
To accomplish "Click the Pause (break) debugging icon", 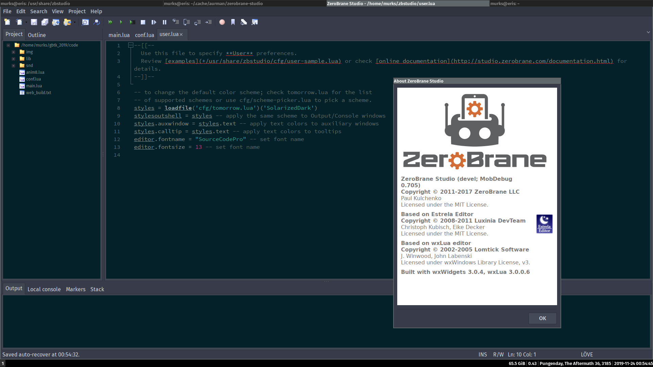I will pyautogui.click(x=165, y=22).
